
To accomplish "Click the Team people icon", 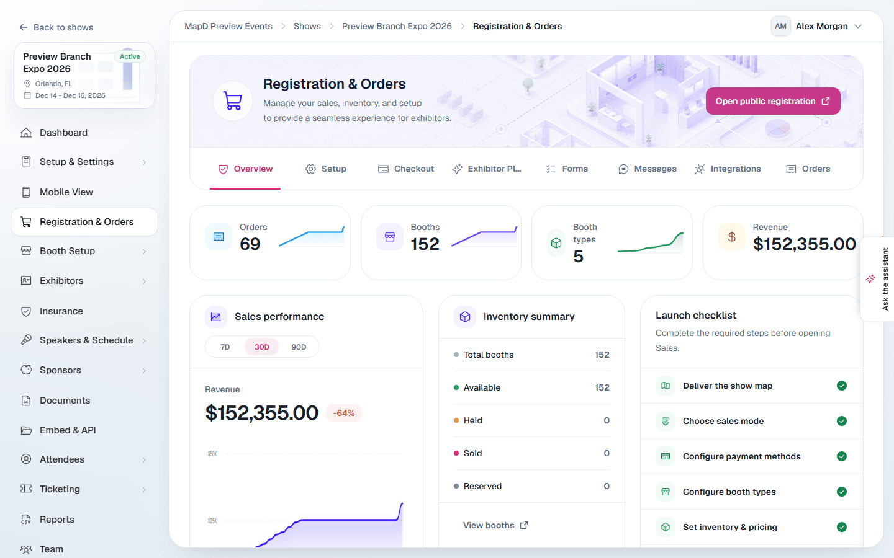I will click(26, 549).
